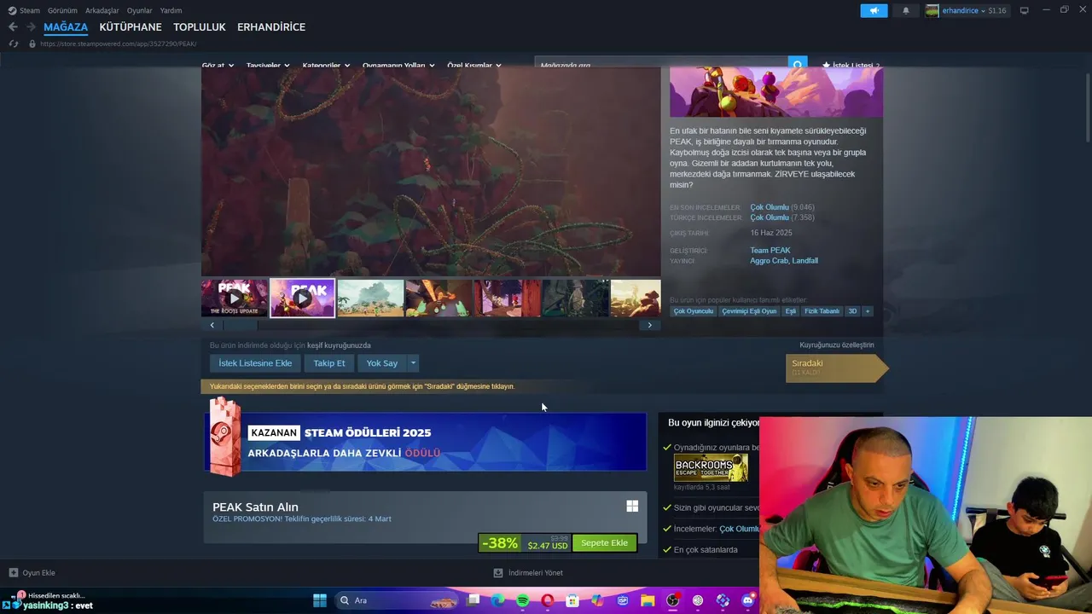This screenshot has width=1092, height=614.
Task: Select the Çevrimiçi Eşli Oyun tag
Action: point(750,311)
